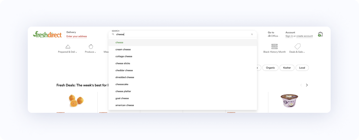
Task: Toggle the Organic filter pill
Action: [x=270, y=68]
